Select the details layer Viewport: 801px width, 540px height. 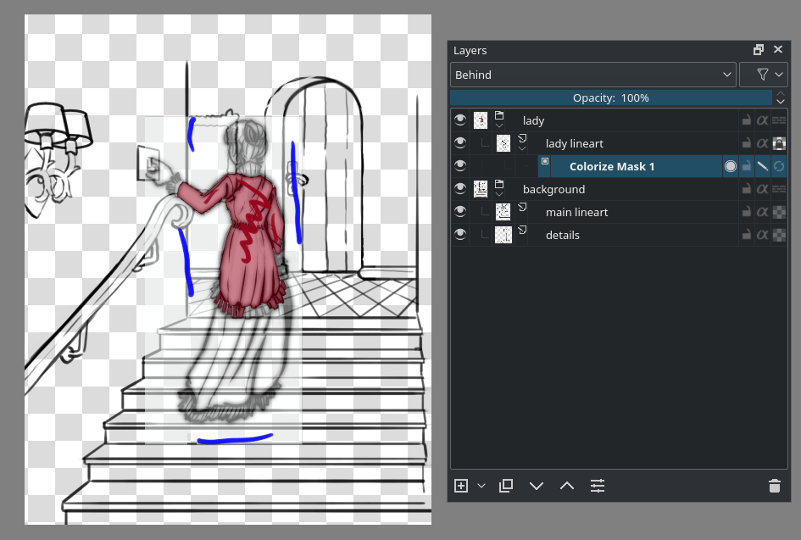tap(561, 235)
